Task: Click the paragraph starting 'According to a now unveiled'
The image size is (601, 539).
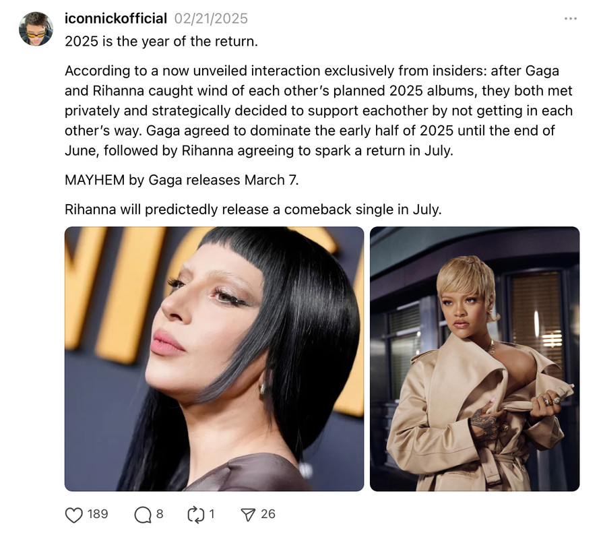Action: [319, 110]
